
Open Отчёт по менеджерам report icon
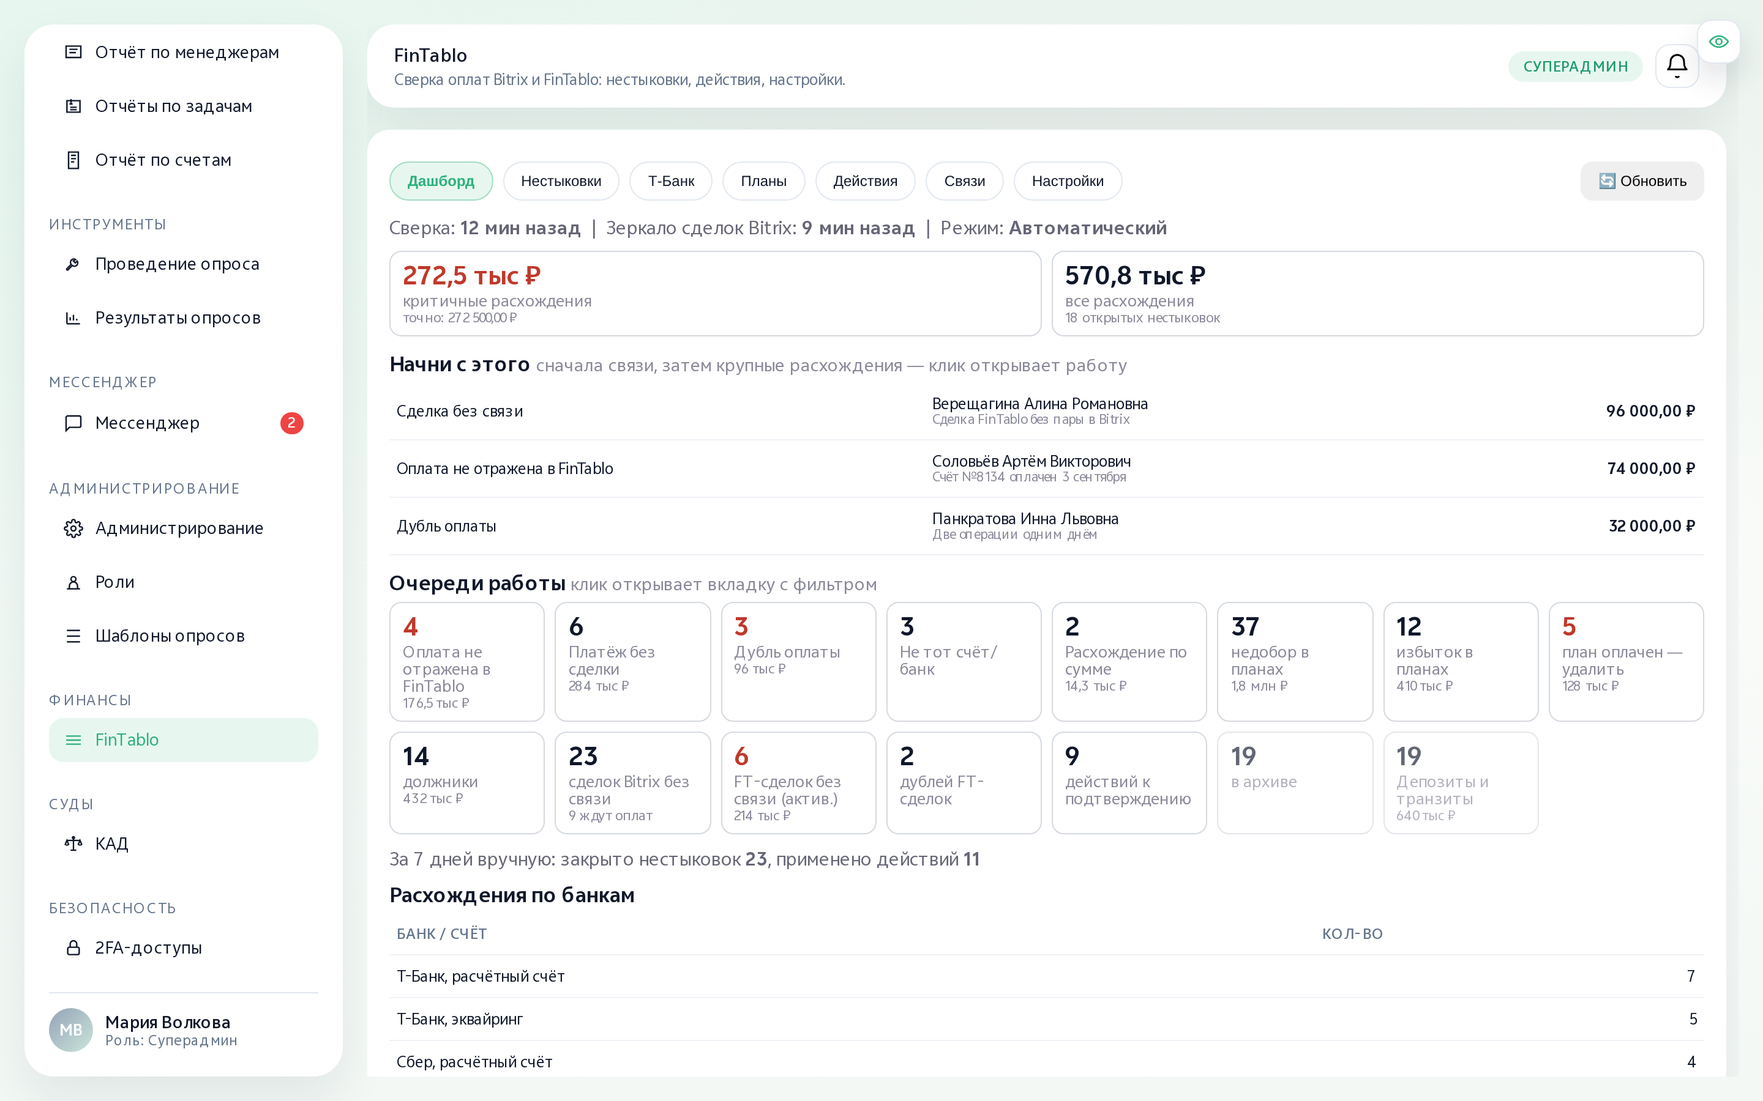click(73, 52)
